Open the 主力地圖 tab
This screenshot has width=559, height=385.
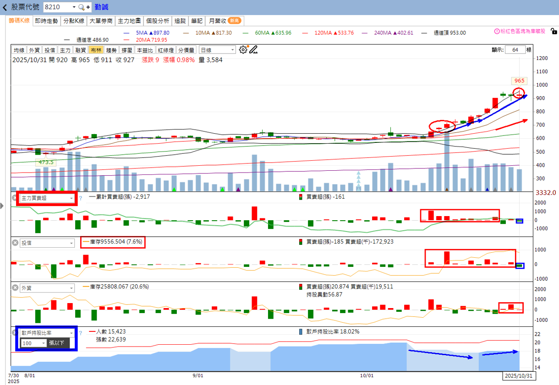129,21
